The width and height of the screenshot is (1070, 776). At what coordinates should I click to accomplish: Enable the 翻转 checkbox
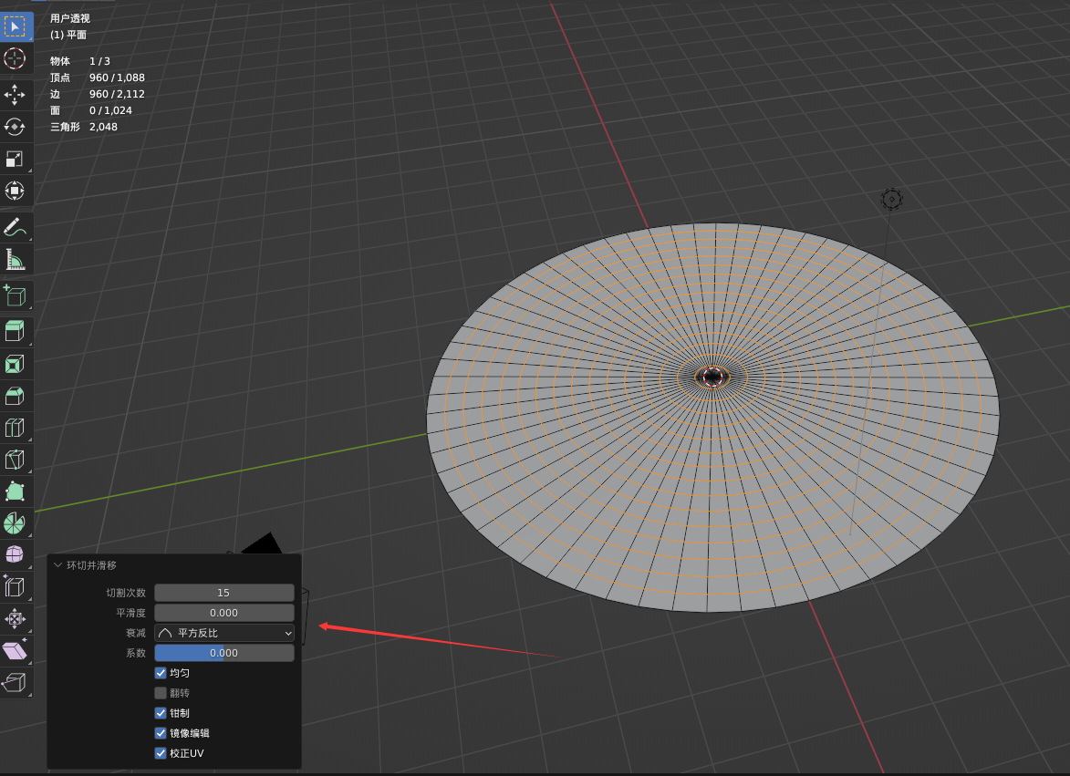coord(161,693)
